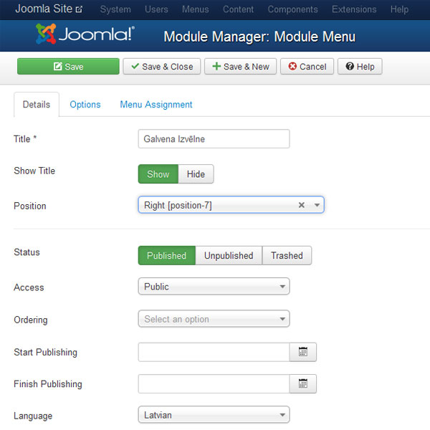Screen dimensions: 430x430
Task: Click the Joomla! logo
Action: click(x=85, y=34)
